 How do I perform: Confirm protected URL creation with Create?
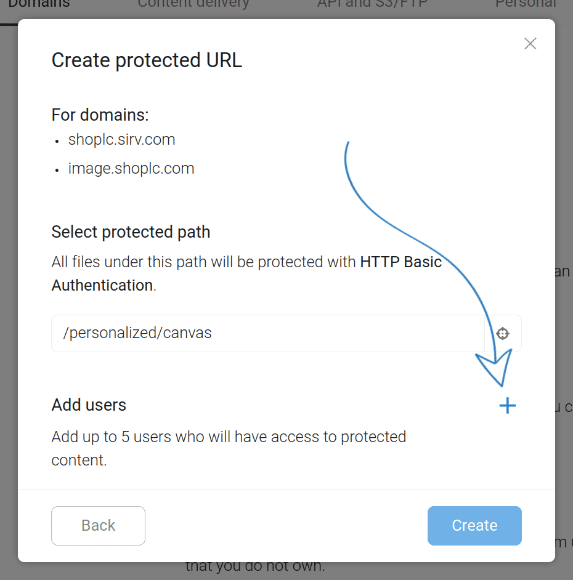[x=474, y=525]
